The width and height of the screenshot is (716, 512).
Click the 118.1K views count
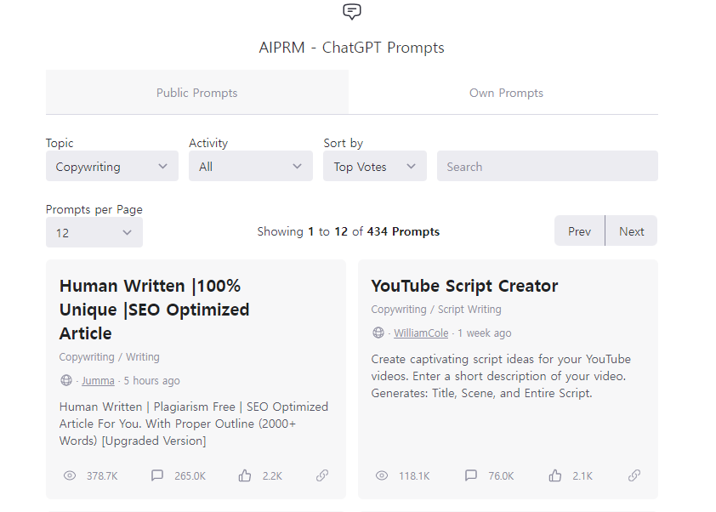[x=414, y=476]
